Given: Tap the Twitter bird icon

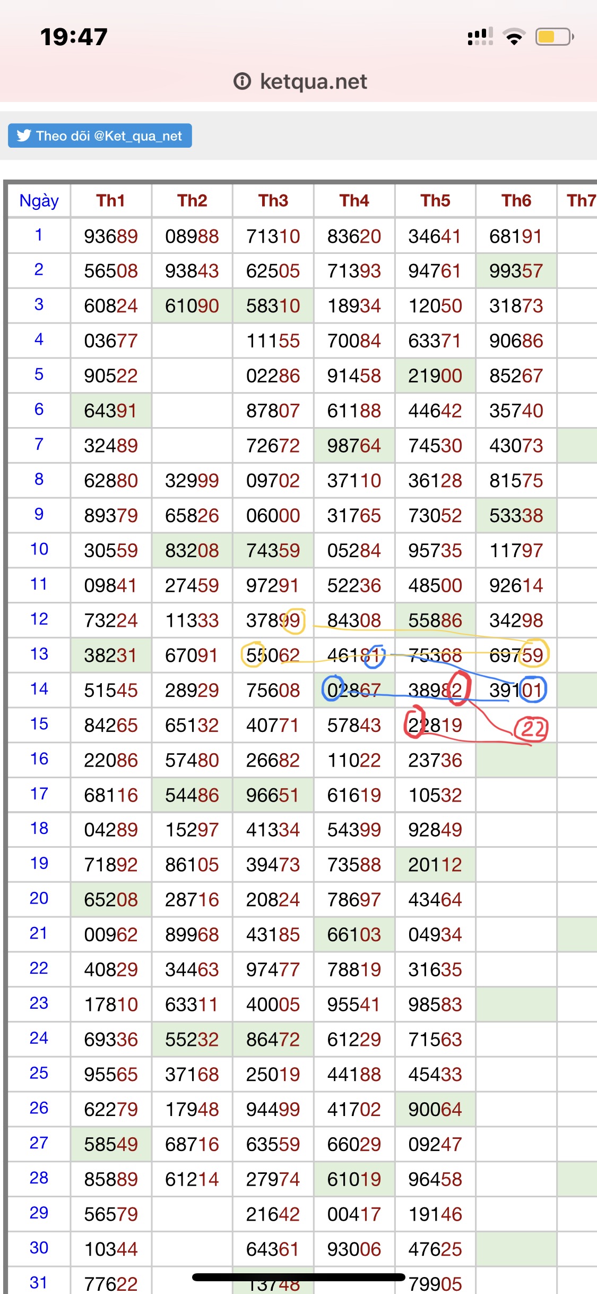Looking at the screenshot, I should [24, 136].
